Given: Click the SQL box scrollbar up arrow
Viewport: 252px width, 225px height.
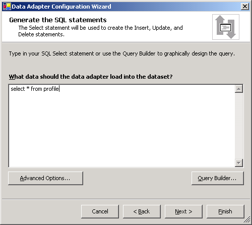Looking at the screenshot, I should click(239, 89).
